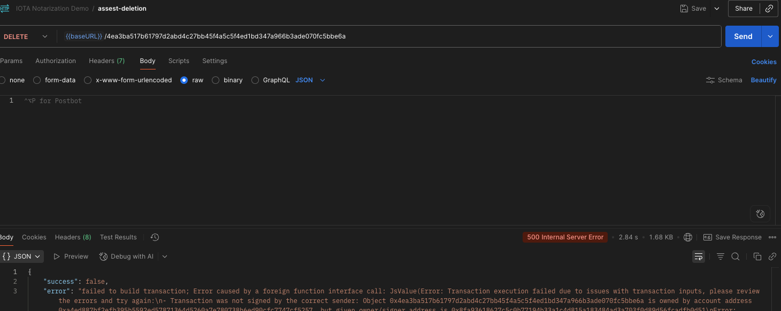The image size is (781, 311).
Task: Copy response using the copy icon
Action: [x=757, y=256]
